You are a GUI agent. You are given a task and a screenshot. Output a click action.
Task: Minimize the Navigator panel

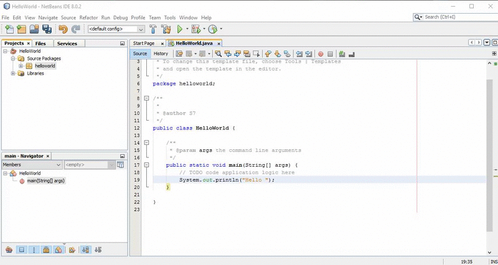pos(122,156)
